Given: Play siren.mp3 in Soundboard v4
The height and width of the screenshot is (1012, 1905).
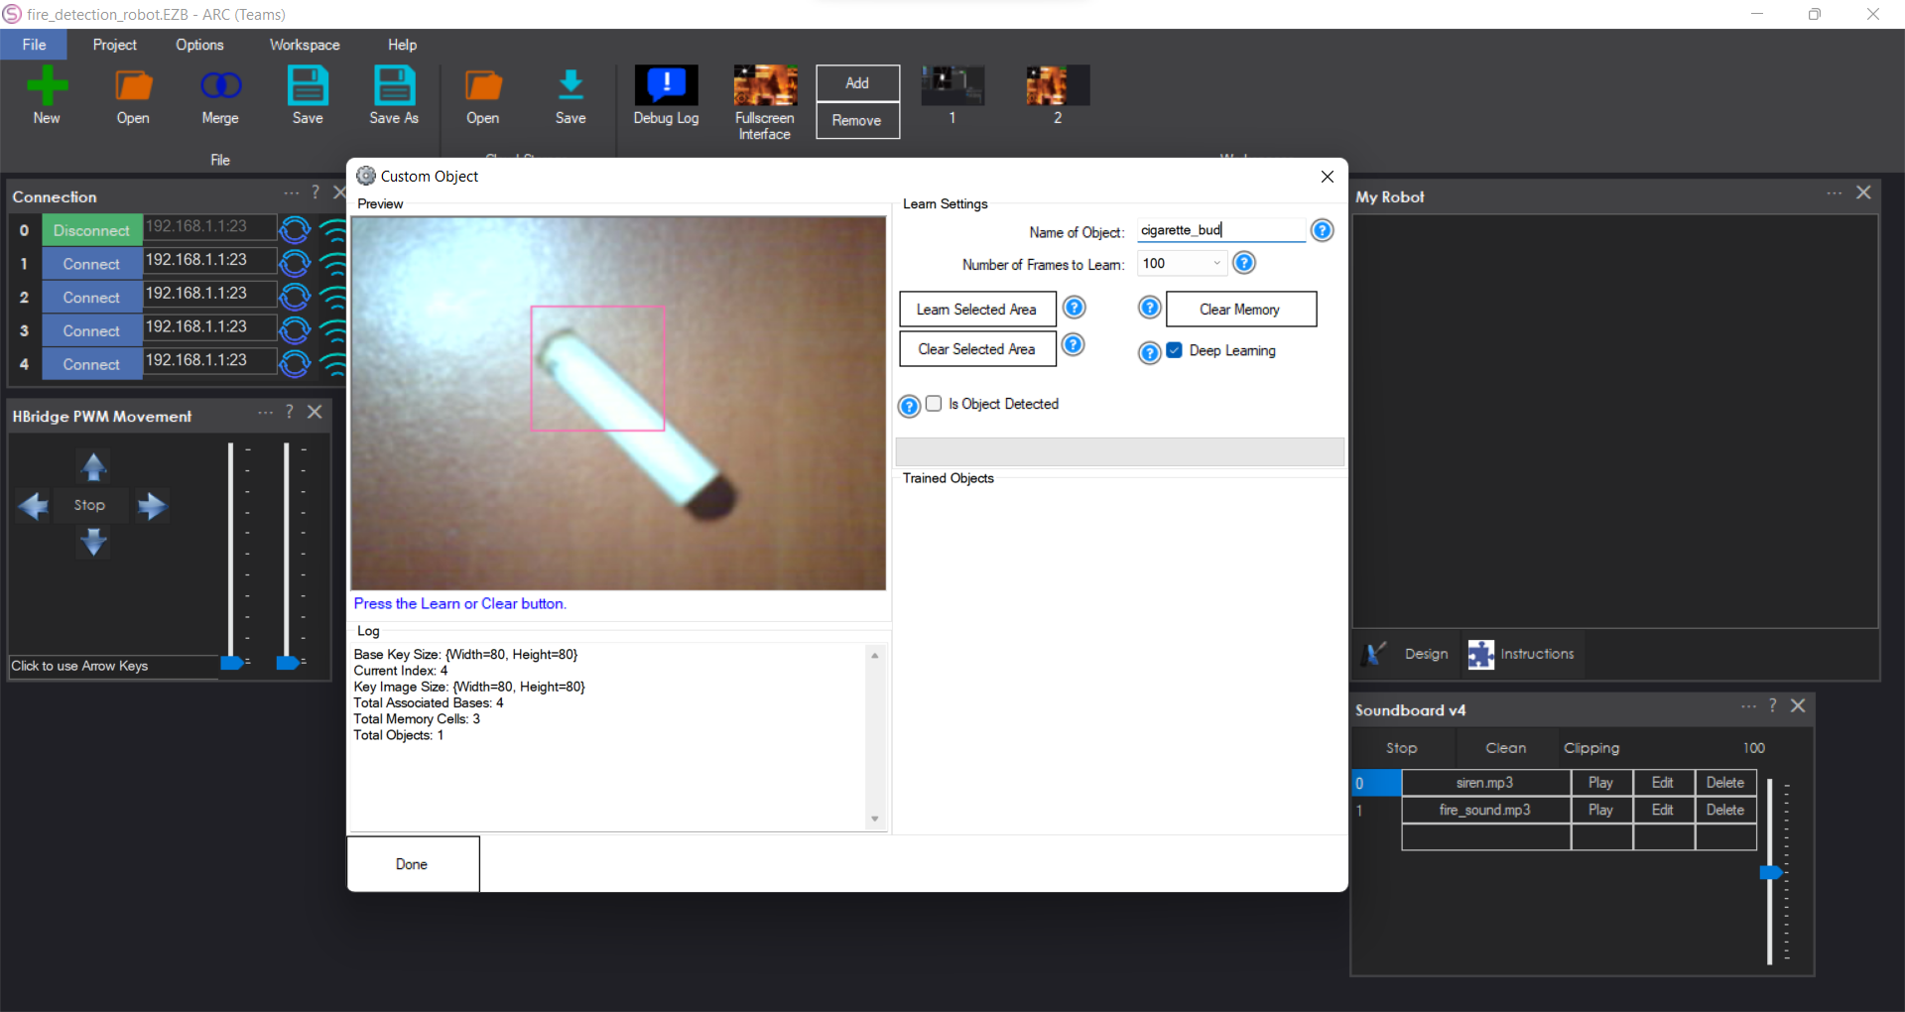Looking at the screenshot, I should pos(1600,782).
